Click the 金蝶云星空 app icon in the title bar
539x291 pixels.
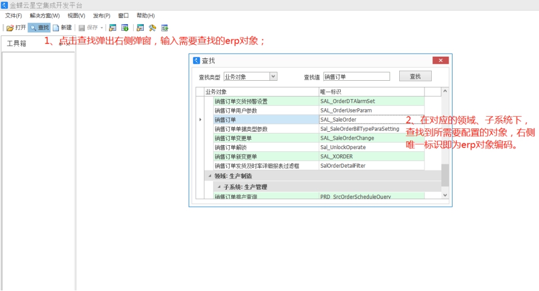coord(4,5)
